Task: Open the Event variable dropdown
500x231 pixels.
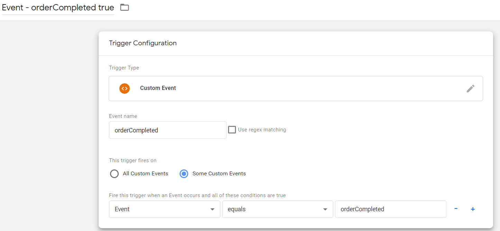Action: coord(164,209)
